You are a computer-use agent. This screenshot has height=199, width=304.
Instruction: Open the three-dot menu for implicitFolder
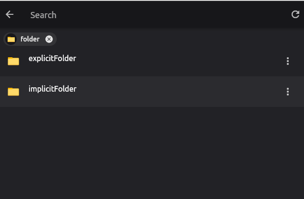[x=288, y=92]
